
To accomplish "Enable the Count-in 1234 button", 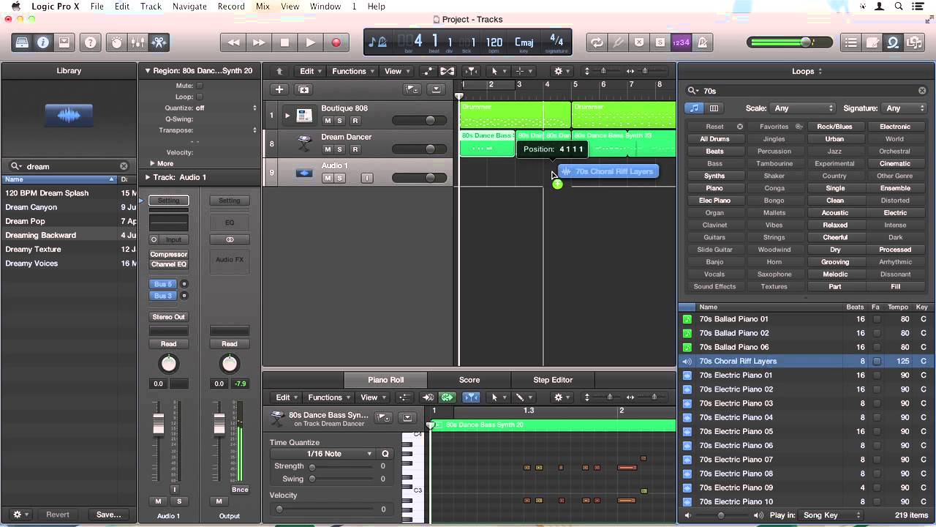I will coord(682,42).
